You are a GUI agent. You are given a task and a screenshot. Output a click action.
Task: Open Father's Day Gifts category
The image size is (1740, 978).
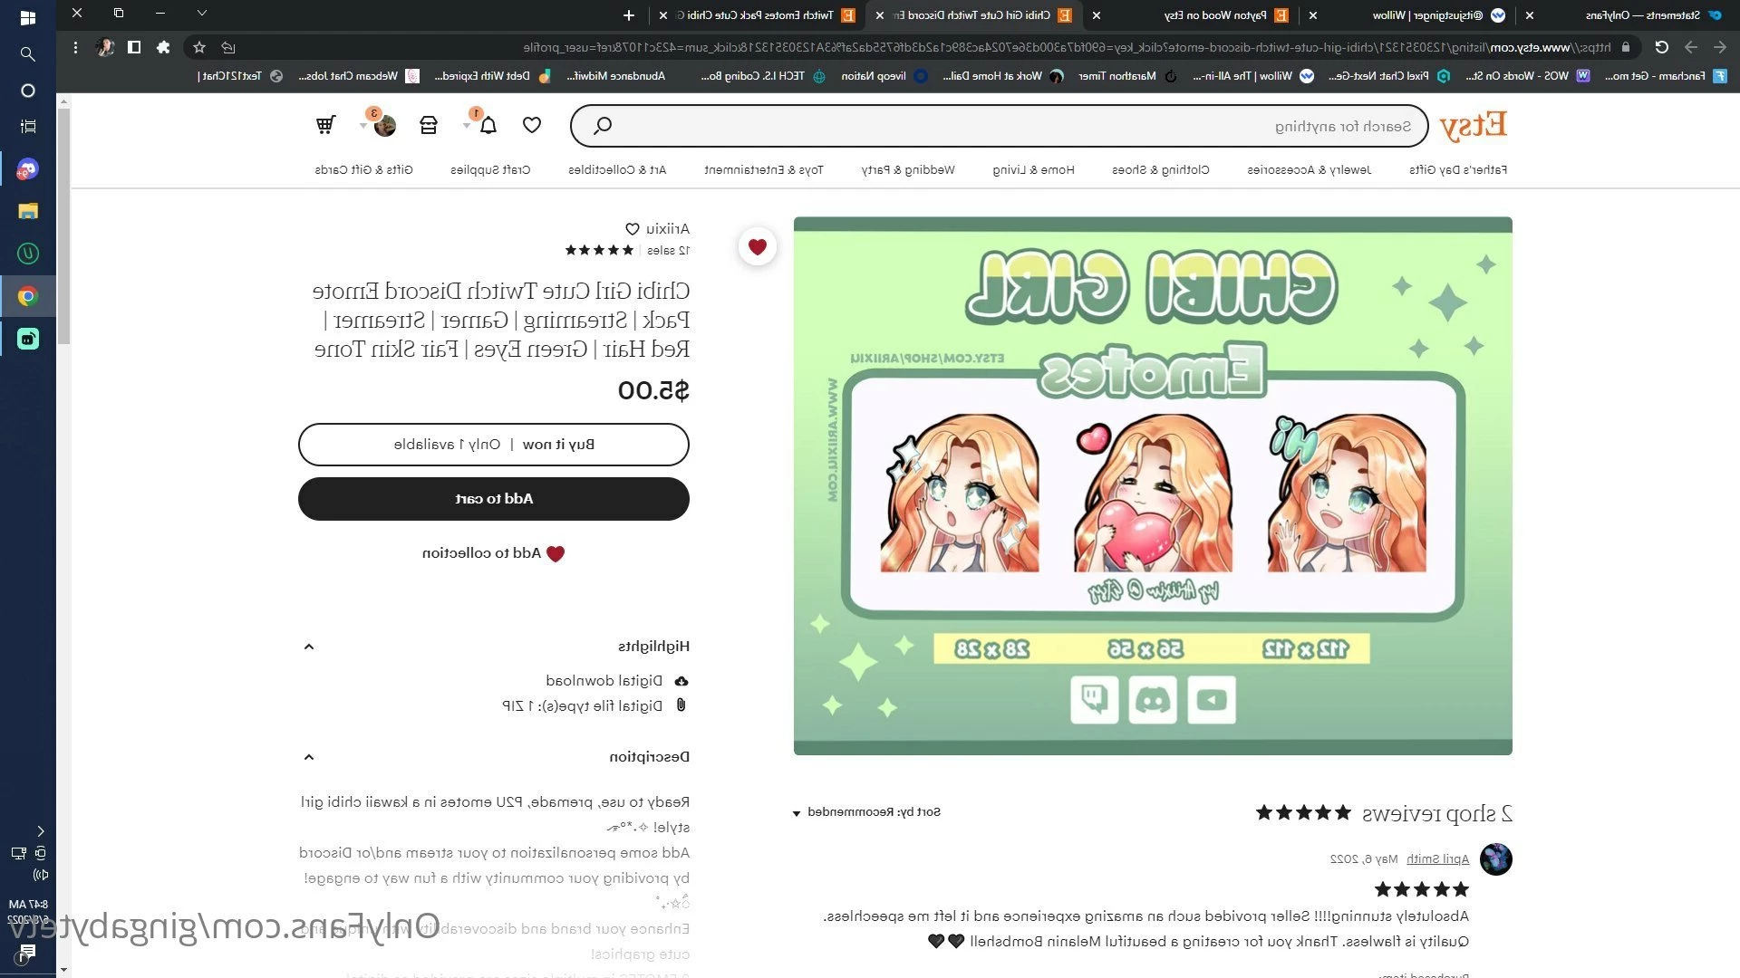[1458, 169]
